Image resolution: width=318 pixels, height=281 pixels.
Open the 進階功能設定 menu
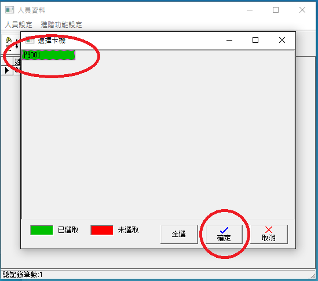pyautogui.click(x=61, y=25)
